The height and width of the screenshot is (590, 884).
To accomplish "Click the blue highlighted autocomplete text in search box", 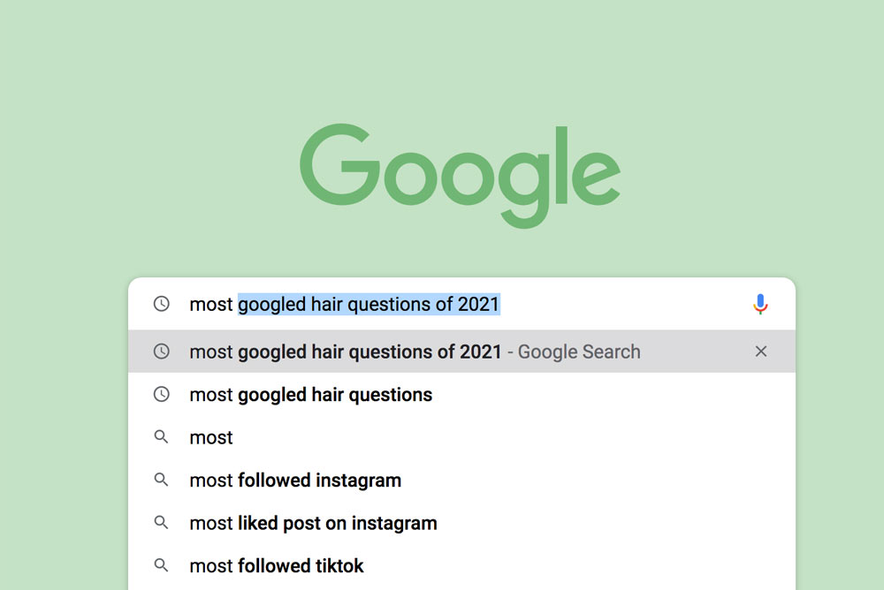I will [x=369, y=305].
